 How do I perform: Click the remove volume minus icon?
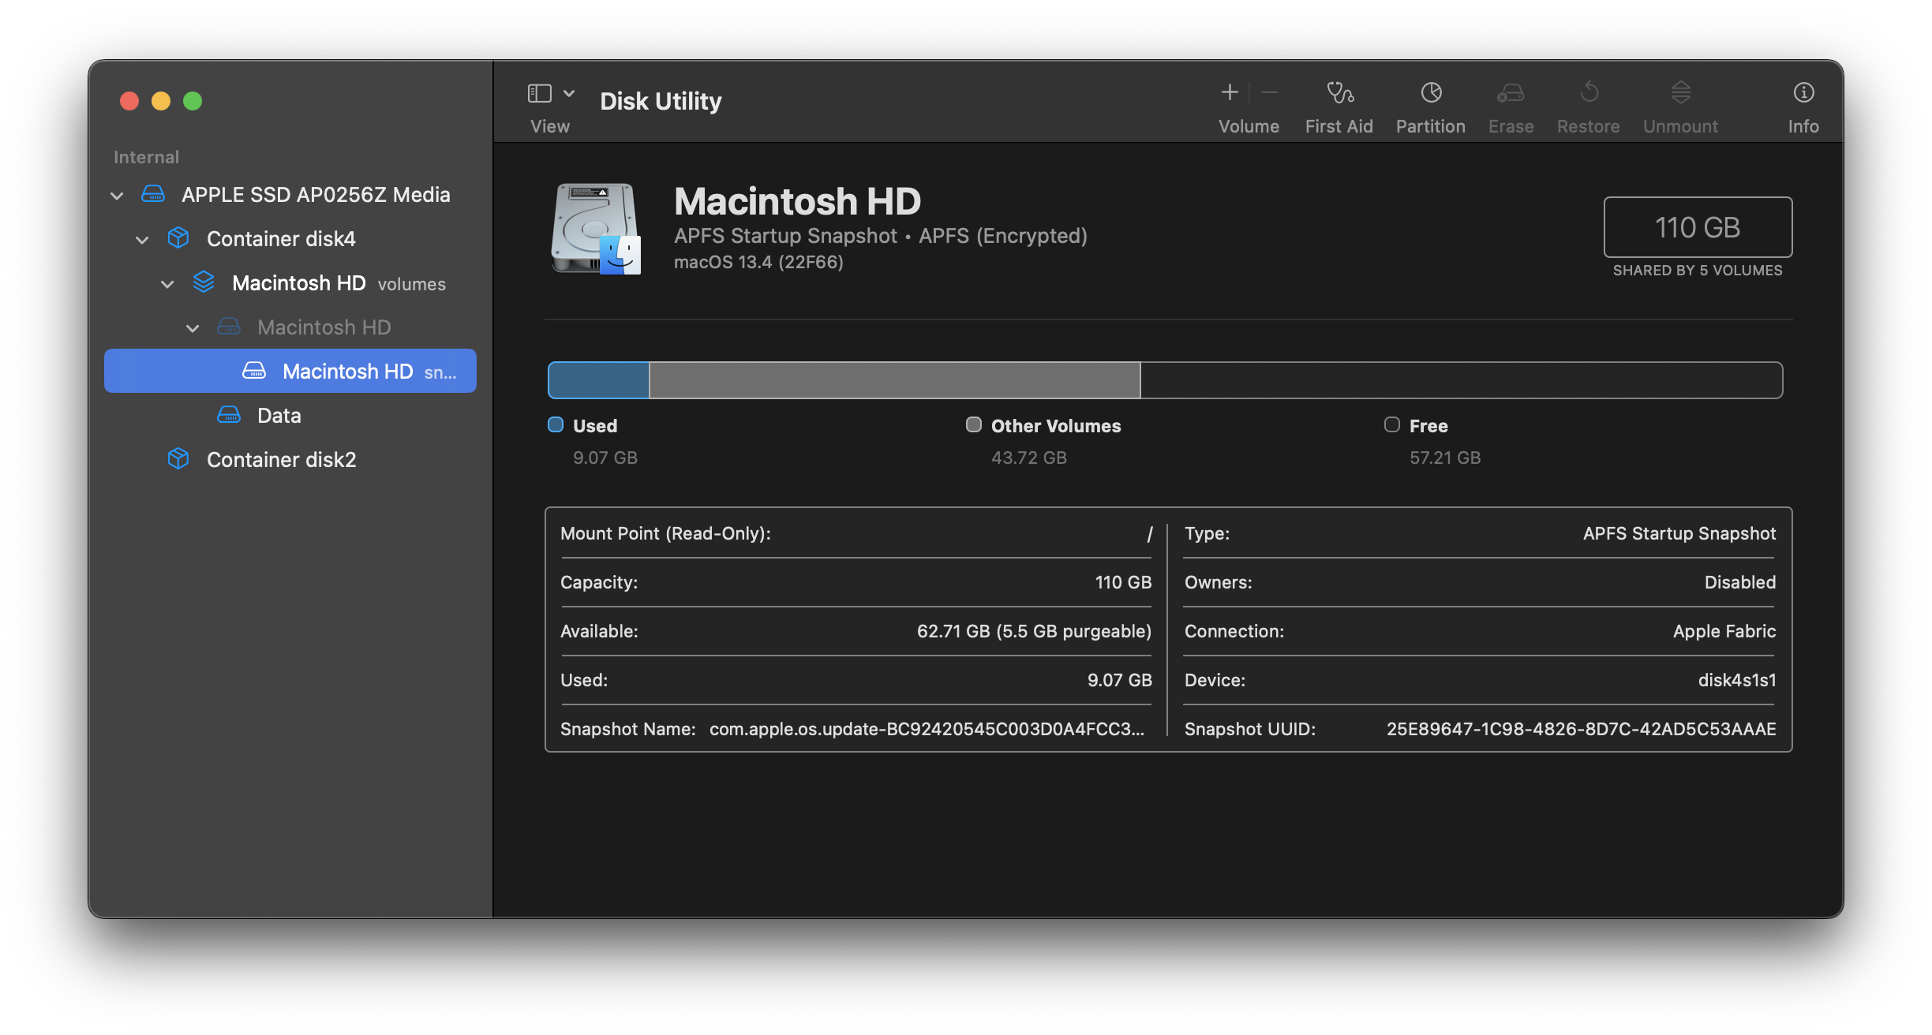point(1269,93)
